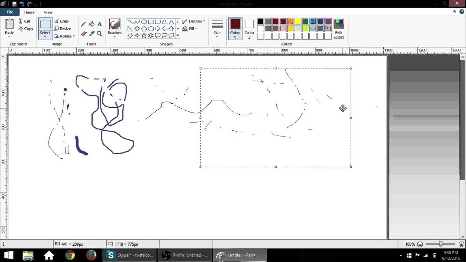Open the Windows Start button
This screenshot has width=466, height=262.
coord(8,255)
